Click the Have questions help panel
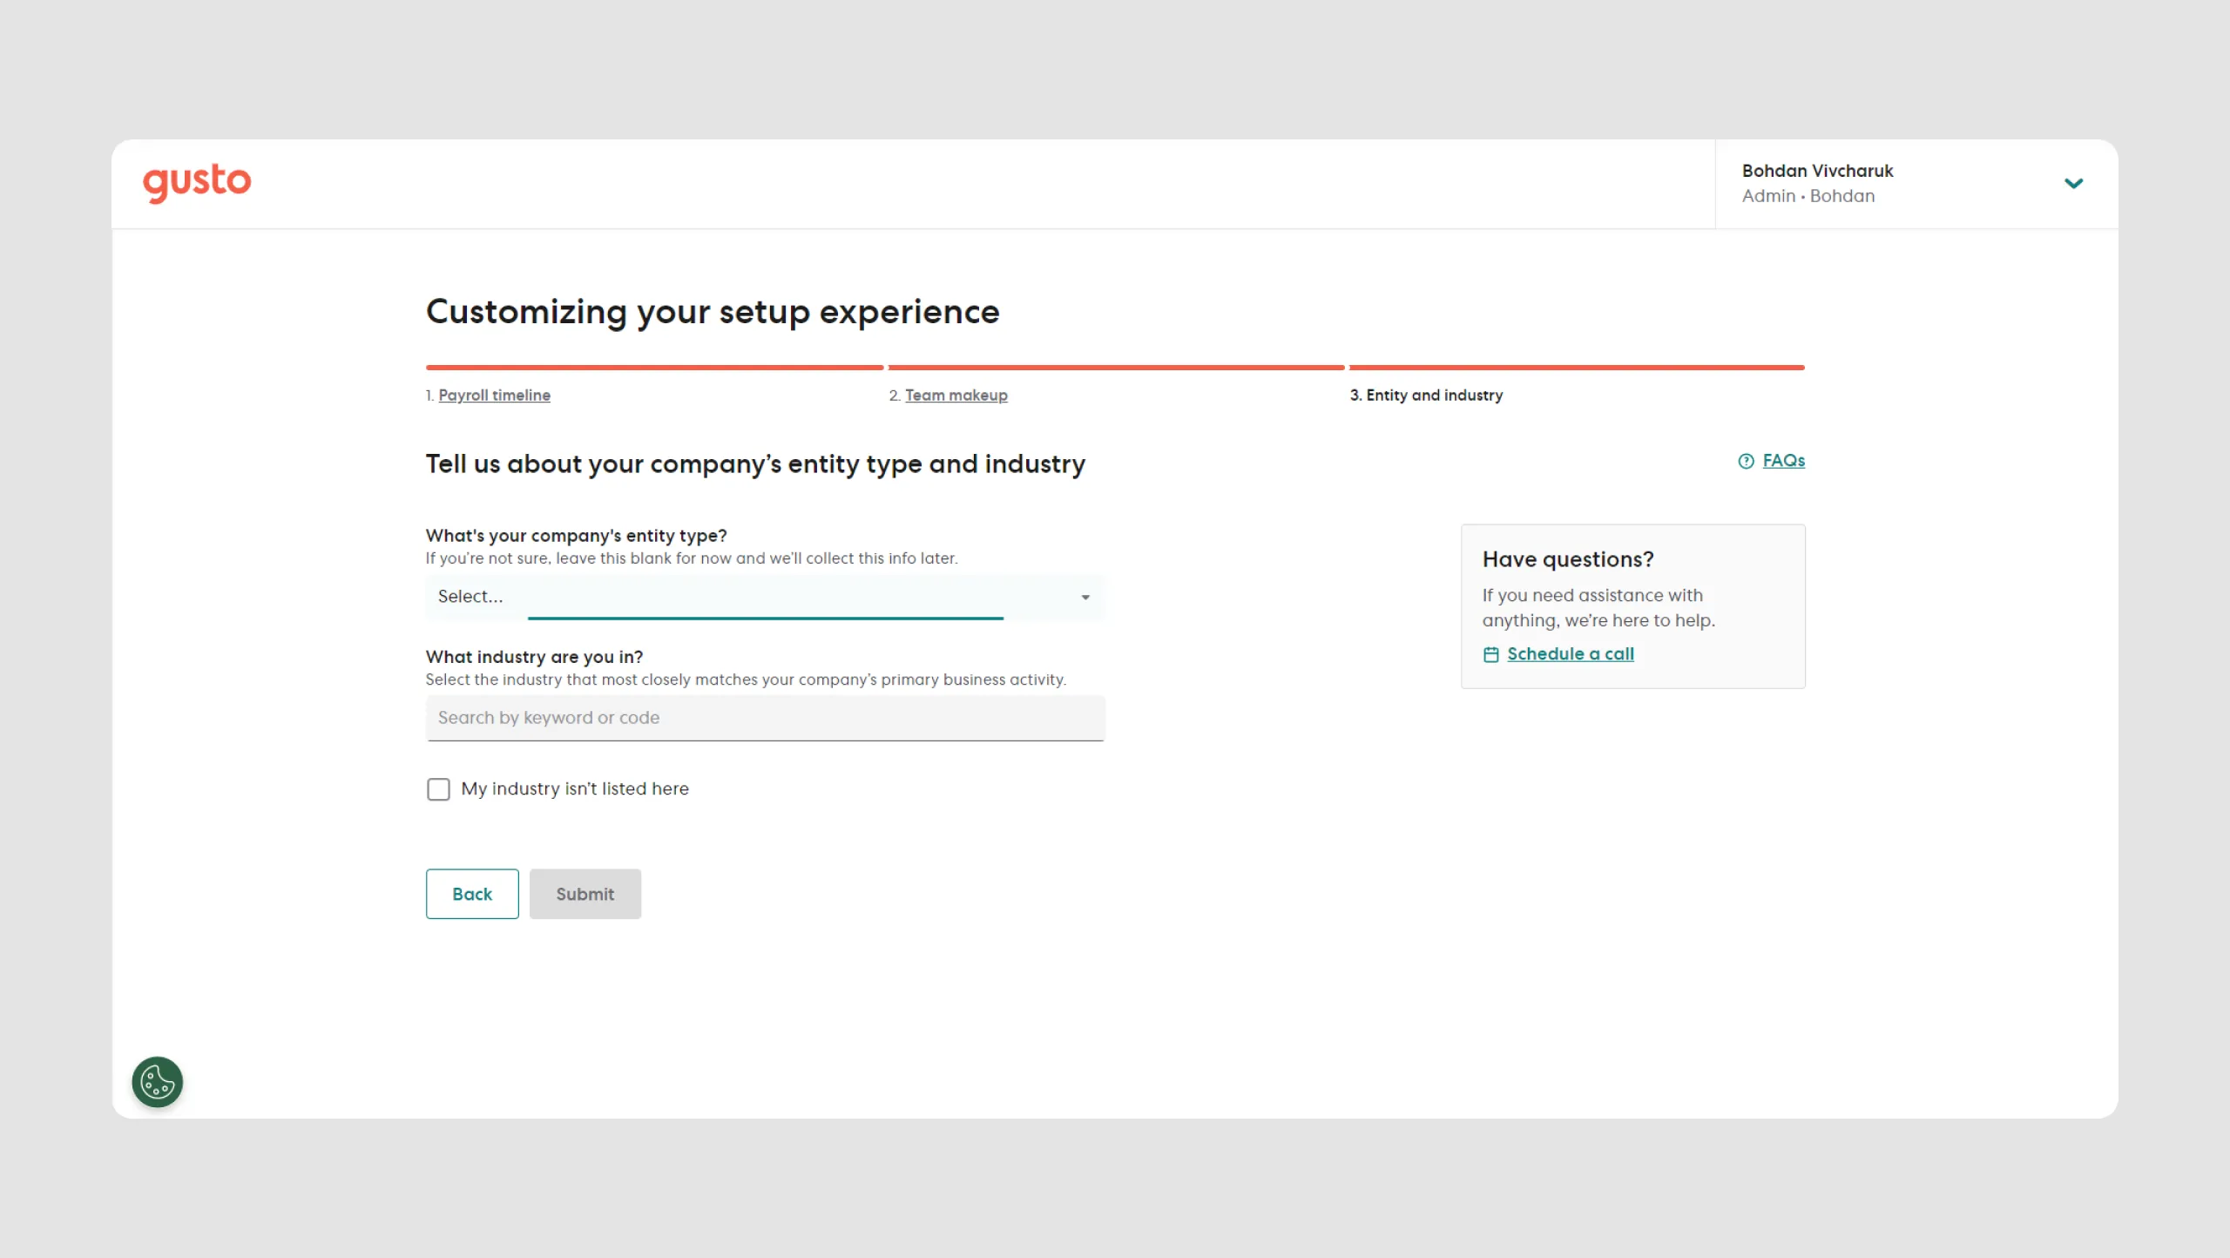The width and height of the screenshot is (2230, 1258). [x=1633, y=605]
